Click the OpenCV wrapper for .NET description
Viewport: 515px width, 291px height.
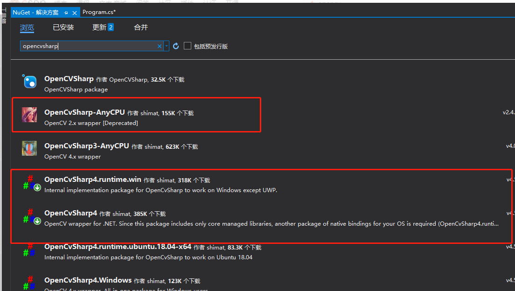pyautogui.click(x=271, y=224)
